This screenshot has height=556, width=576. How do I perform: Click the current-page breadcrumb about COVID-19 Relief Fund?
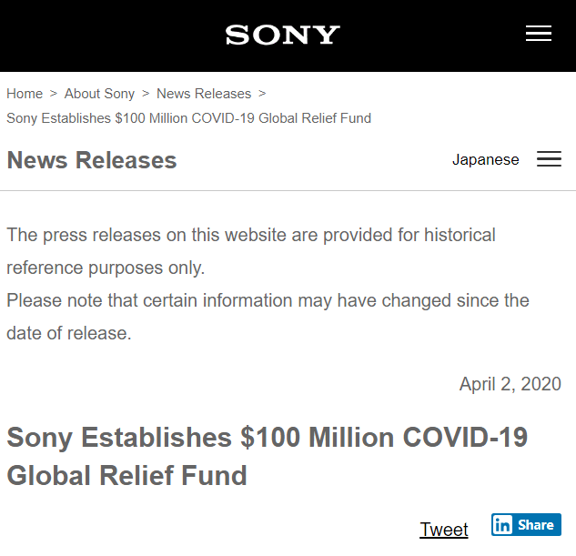[x=188, y=118]
